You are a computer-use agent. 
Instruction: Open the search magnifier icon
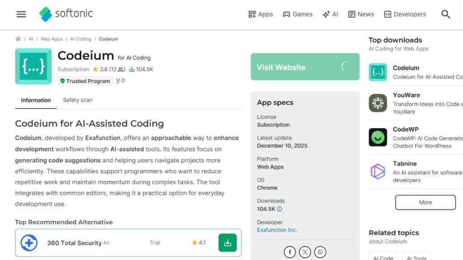[x=445, y=14]
